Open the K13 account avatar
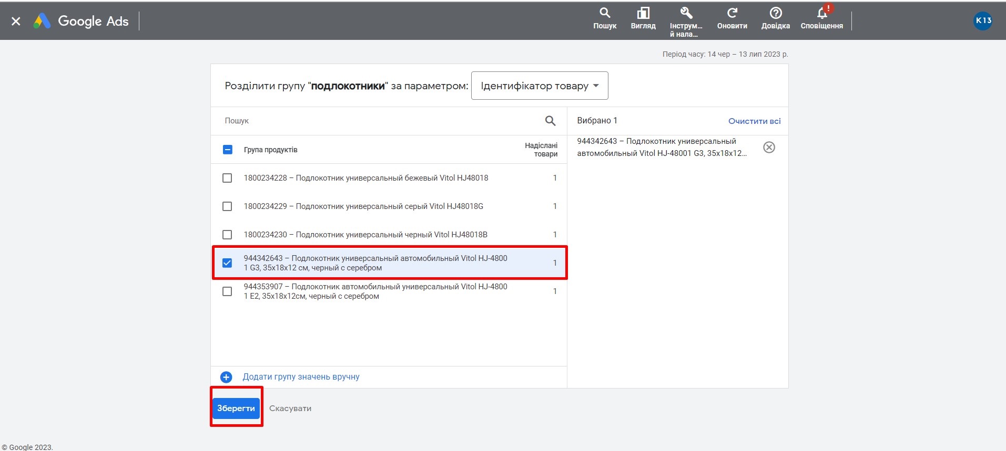 (x=983, y=20)
